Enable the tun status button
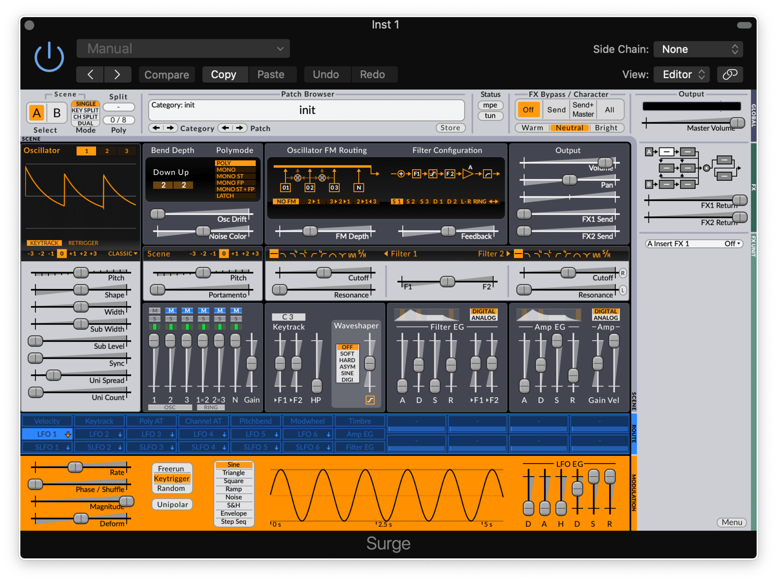The width and height of the screenshot is (777, 582). [490, 116]
